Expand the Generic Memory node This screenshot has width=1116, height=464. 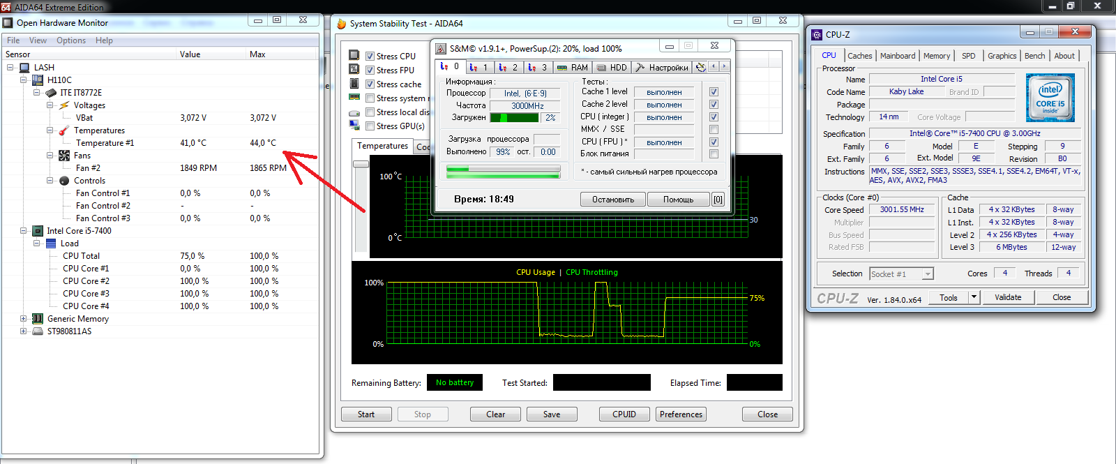[24, 319]
